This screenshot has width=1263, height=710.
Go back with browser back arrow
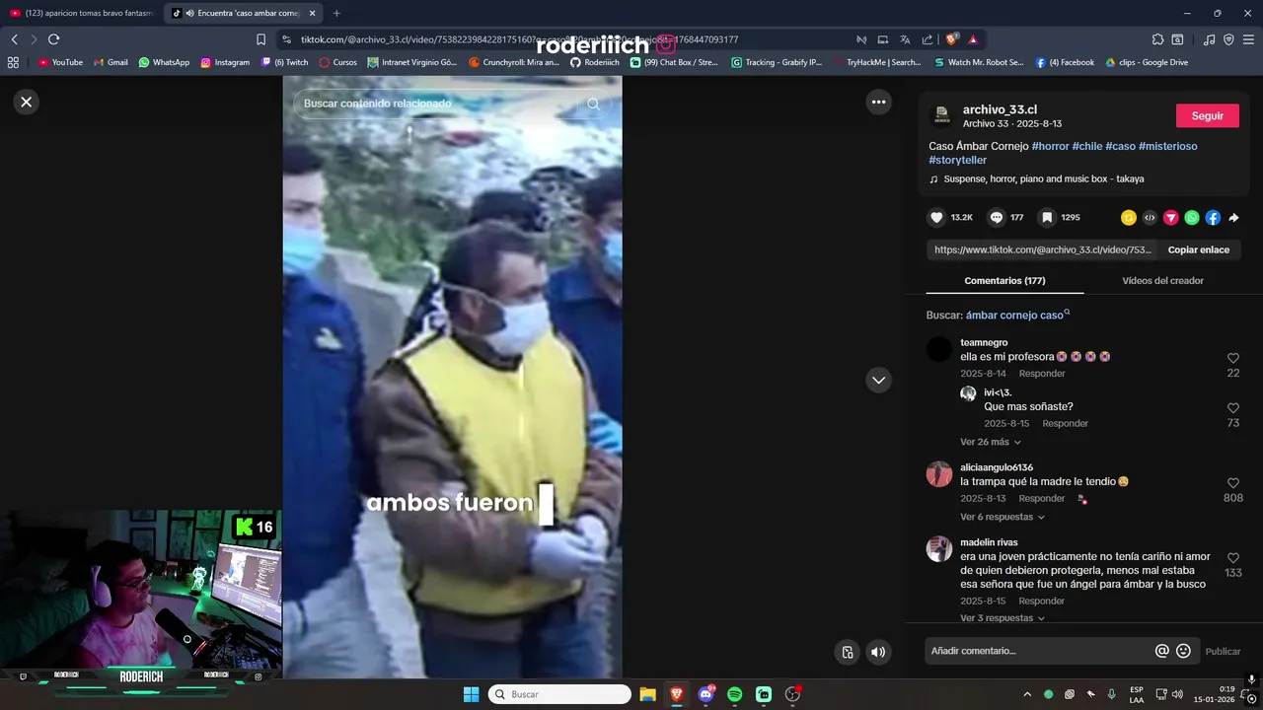(x=15, y=39)
